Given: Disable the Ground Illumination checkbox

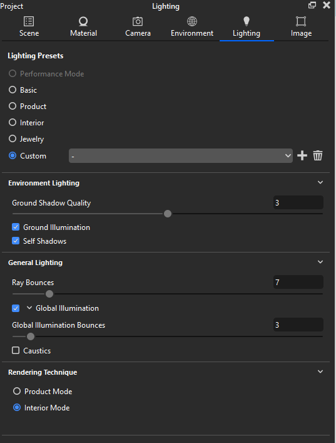Looking at the screenshot, I should [16, 227].
